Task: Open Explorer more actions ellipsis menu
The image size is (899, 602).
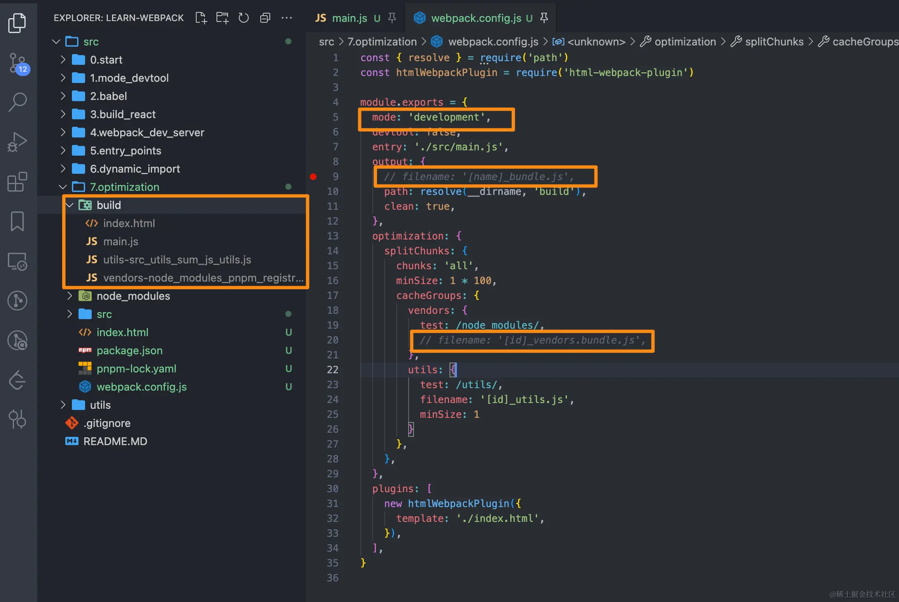Action: point(287,18)
